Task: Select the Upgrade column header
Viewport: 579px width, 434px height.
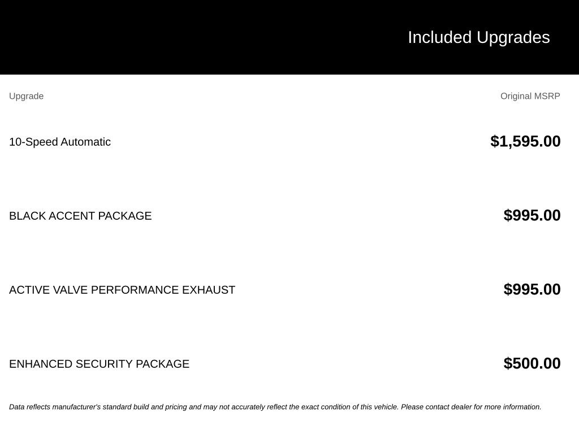Action: (x=26, y=96)
